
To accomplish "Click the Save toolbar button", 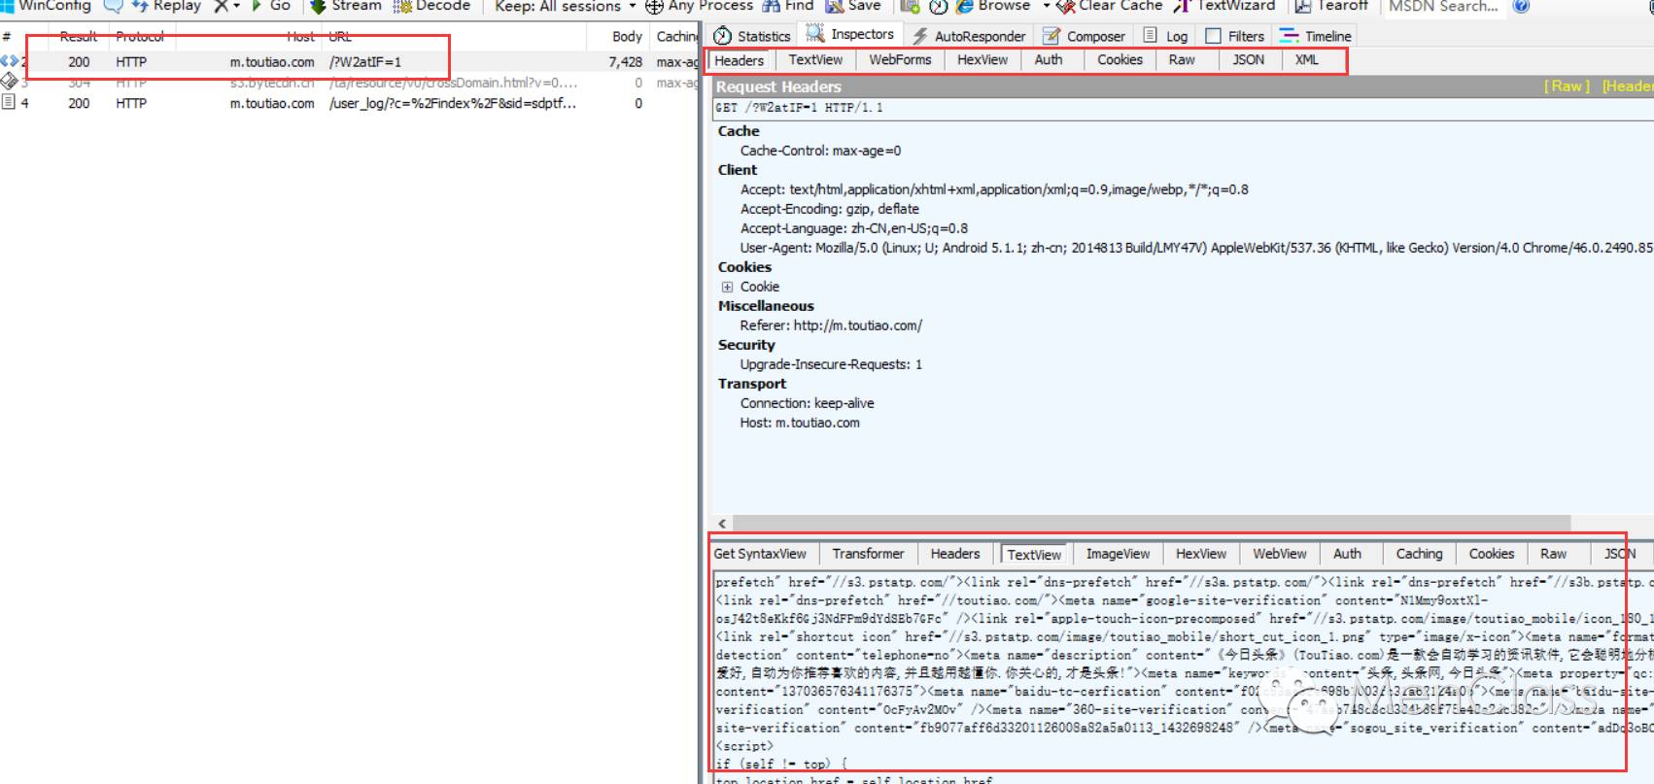I will 853,6.
